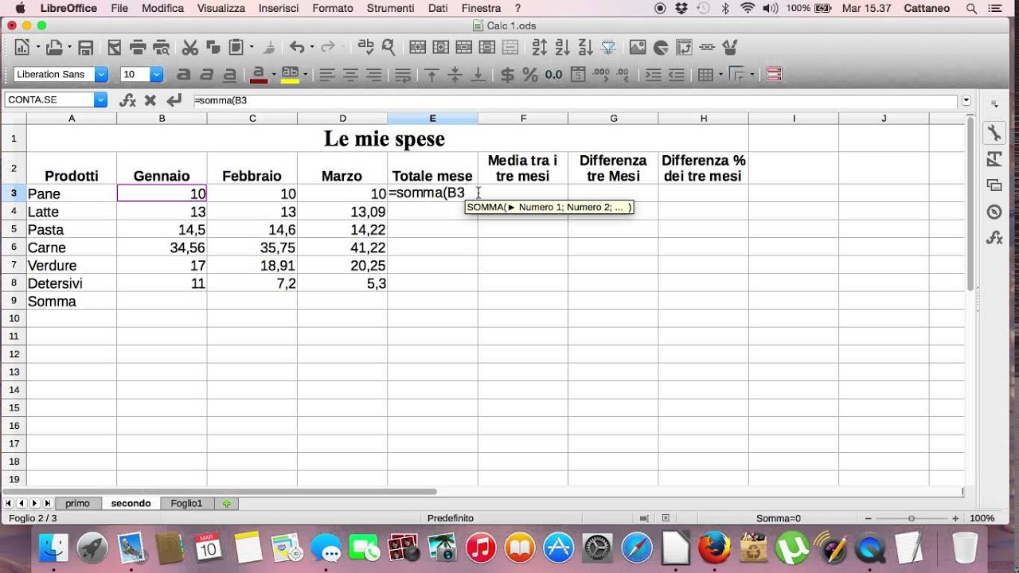Click the Cut scissors icon
The width and height of the screenshot is (1019, 573).
[190, 48]
